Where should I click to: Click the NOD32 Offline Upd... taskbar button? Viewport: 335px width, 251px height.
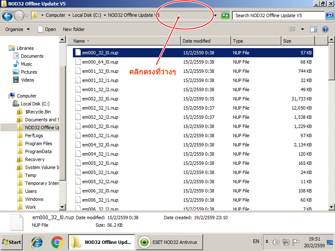(x=101, y=242)
